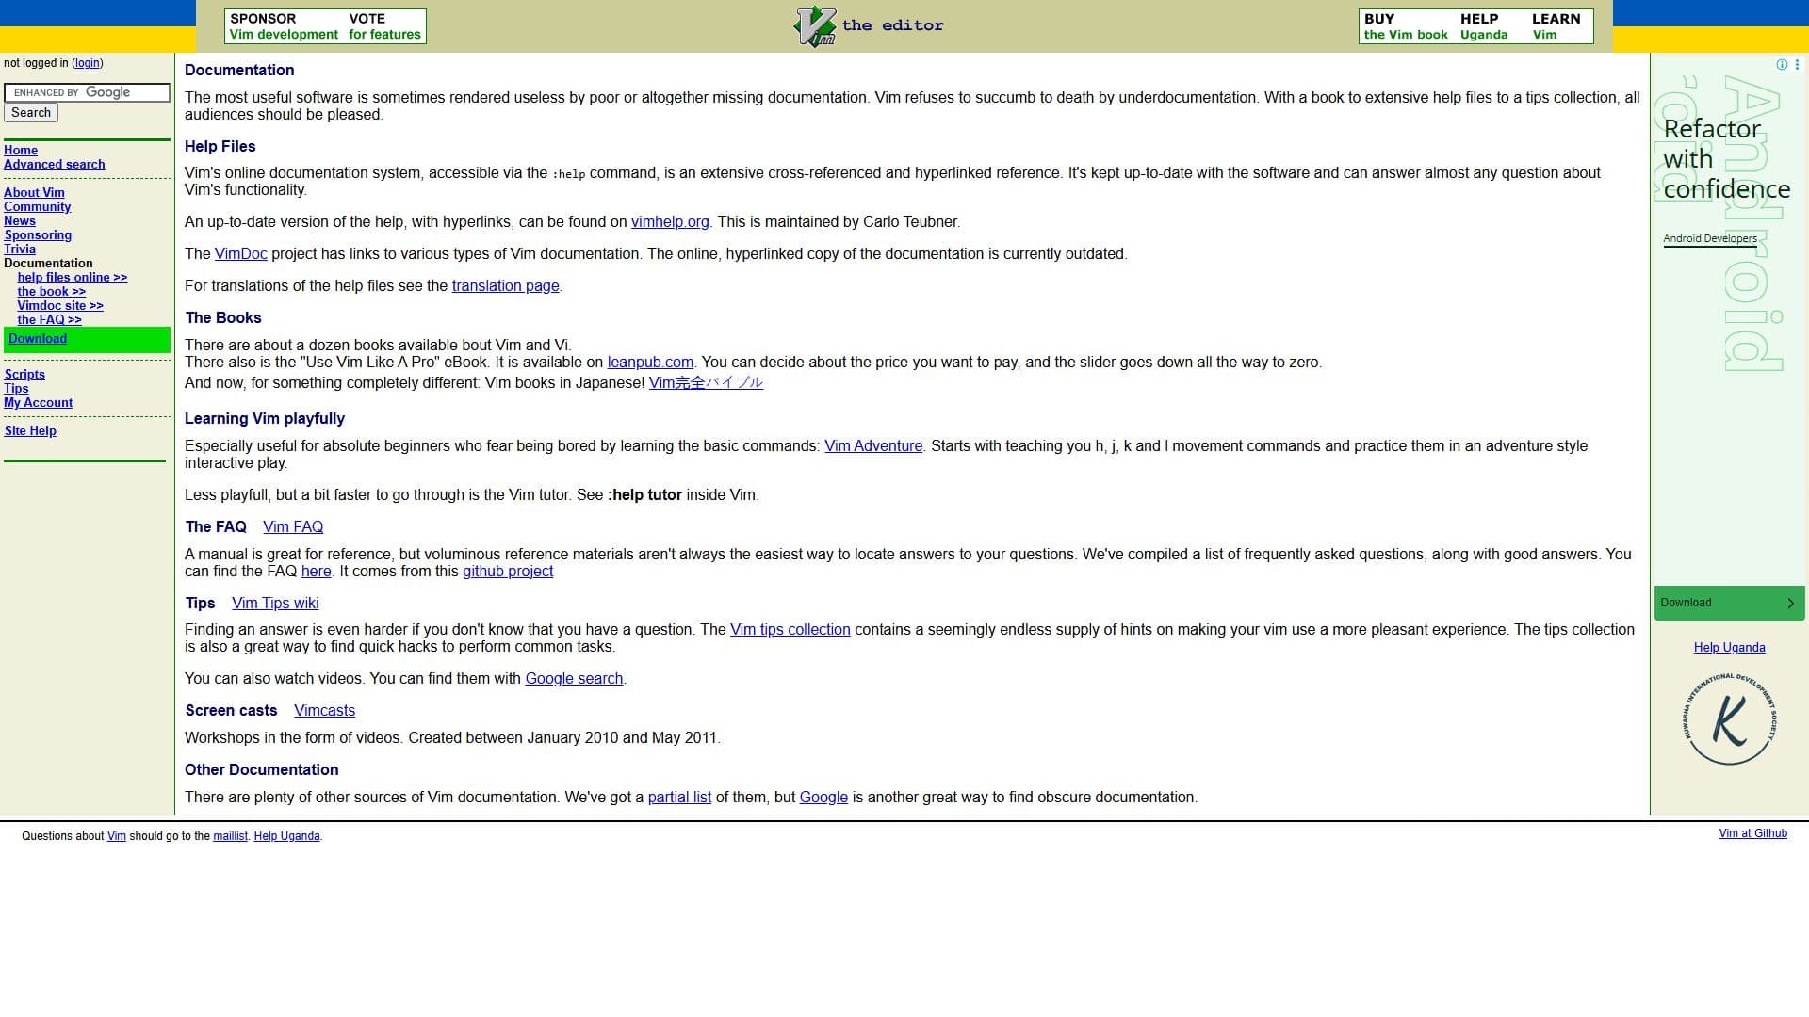This screenshot has height=1017, width=1809.
Task: Open the VimDoc project link
Action: tap(241, 254)
